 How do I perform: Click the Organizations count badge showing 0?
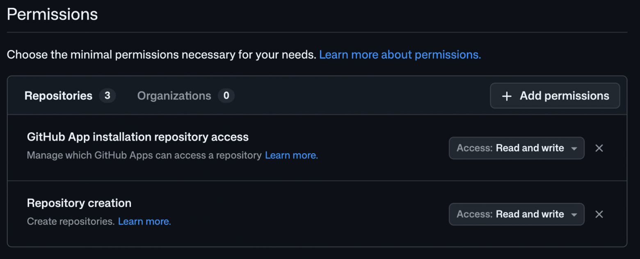coord(226,96)
